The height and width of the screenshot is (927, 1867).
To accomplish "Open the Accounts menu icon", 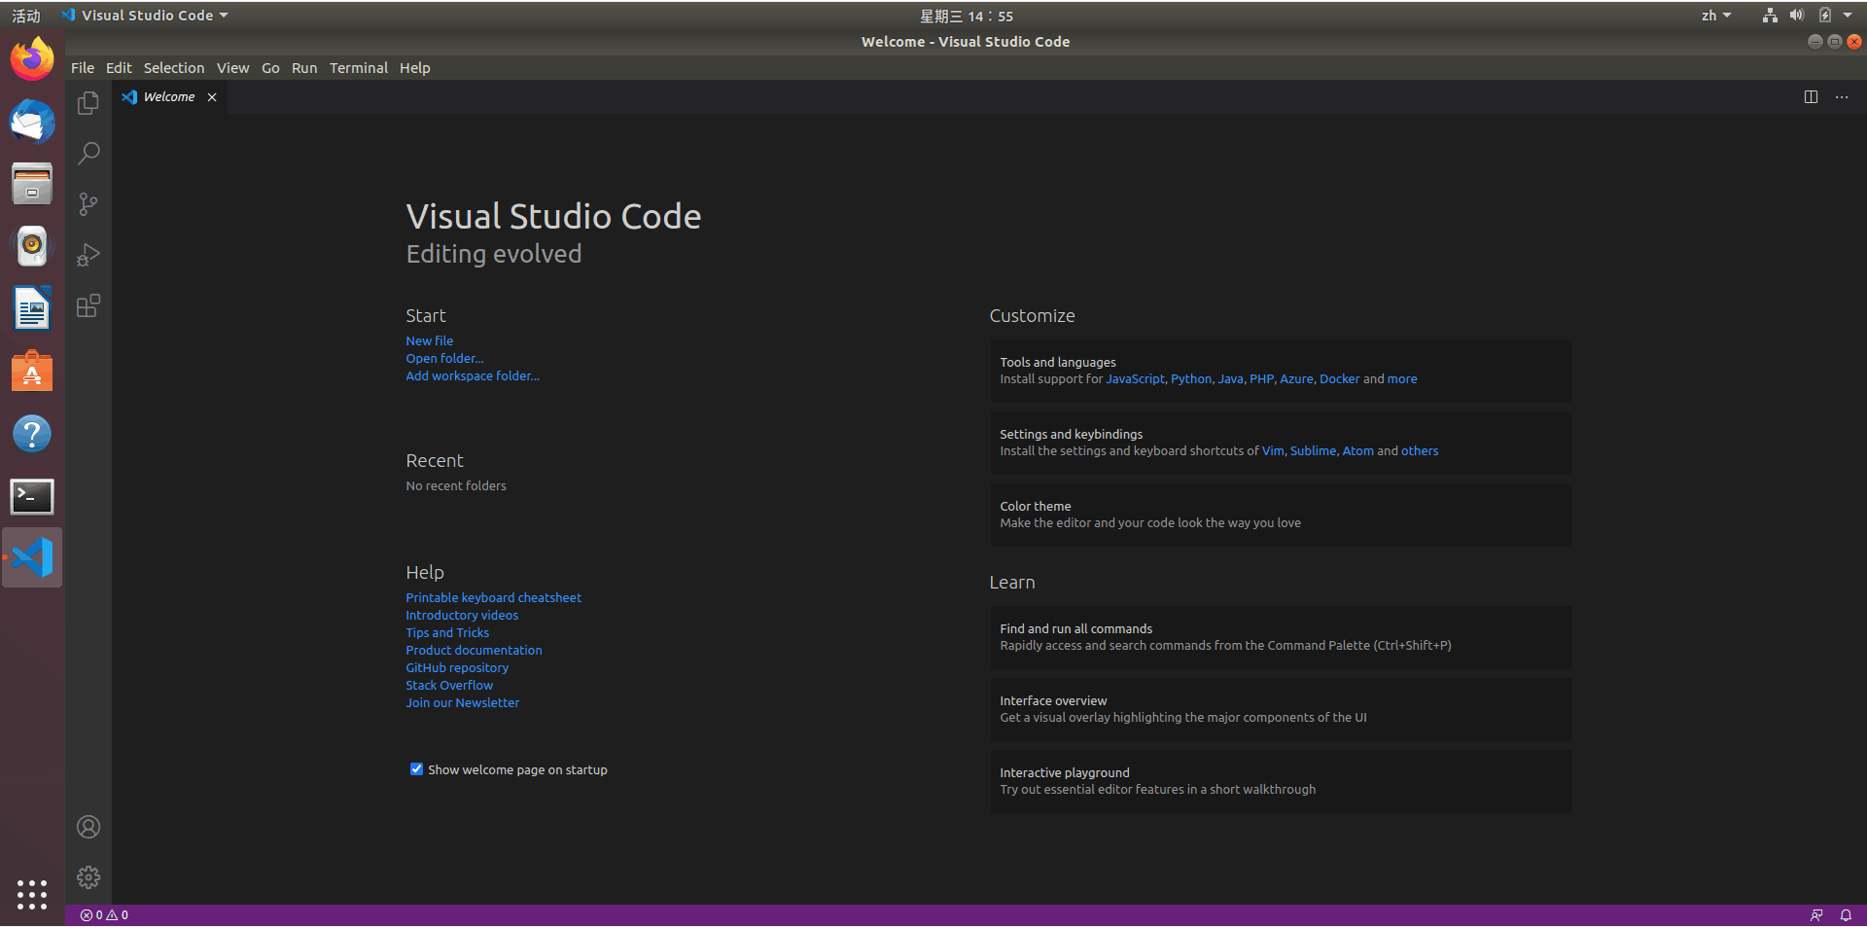I will (x=88, y=827).
